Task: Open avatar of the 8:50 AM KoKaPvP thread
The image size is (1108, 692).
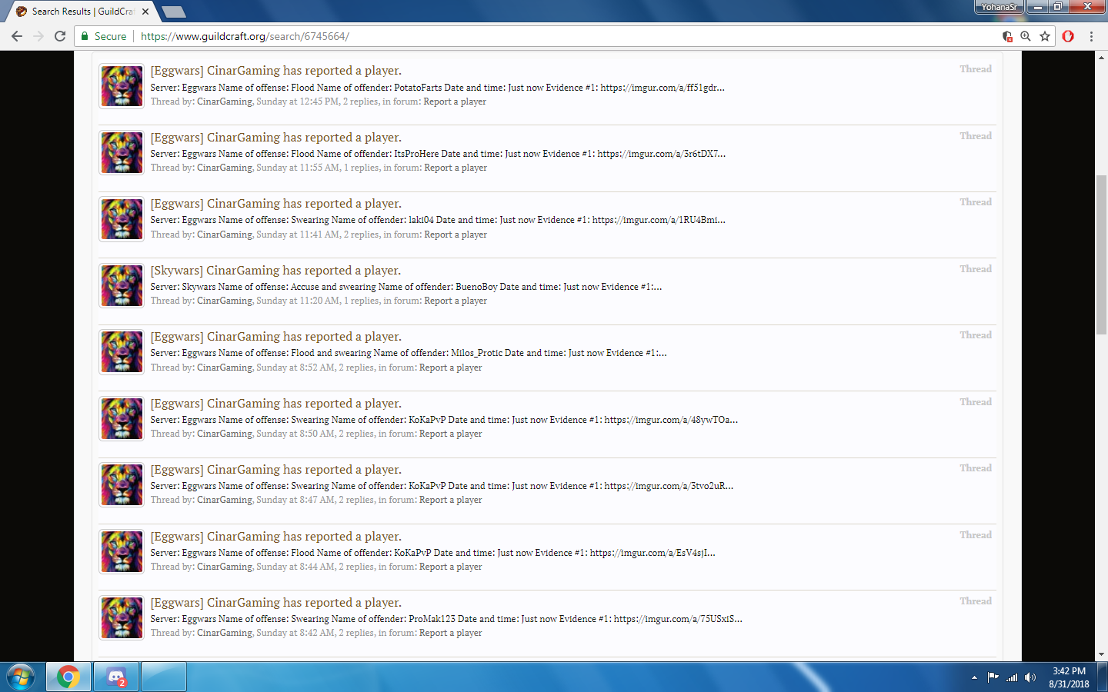Action: click(122, 418)
